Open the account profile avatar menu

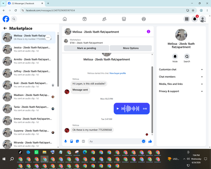click(203, 19)
